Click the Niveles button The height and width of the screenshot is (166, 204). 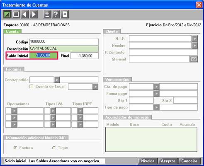coord(148,161)
